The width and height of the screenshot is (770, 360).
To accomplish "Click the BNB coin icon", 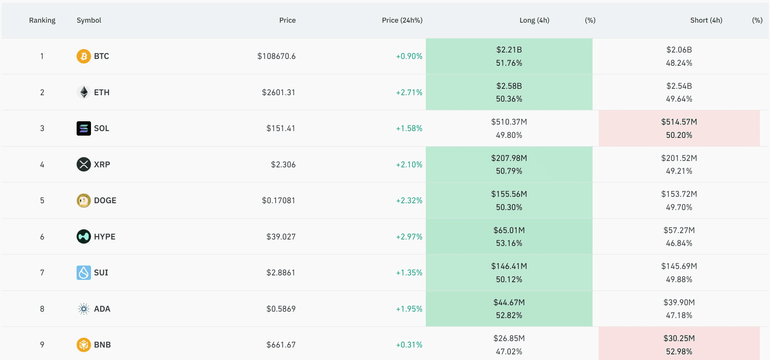I will (x=83, y=345).
